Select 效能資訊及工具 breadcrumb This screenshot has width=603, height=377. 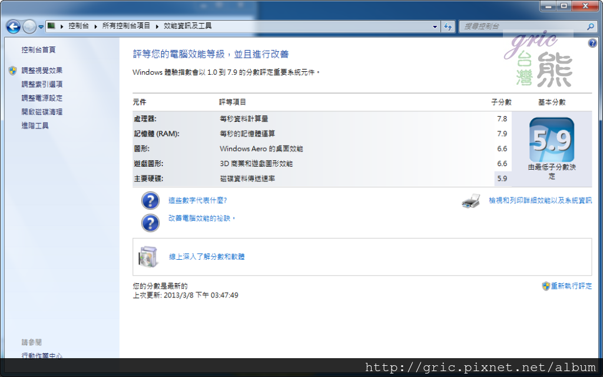188,26
